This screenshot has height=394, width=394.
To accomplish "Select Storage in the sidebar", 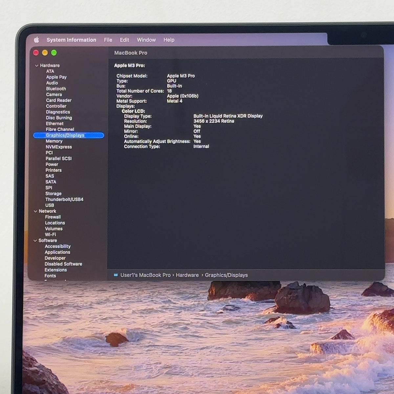I will [53, 194].
